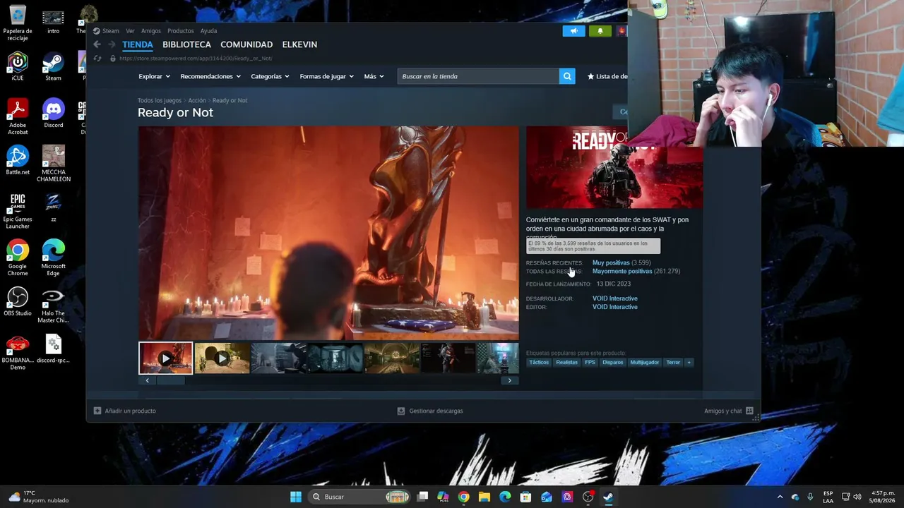The image size is (904, 508).
Task: Open the VOID Interactive developer link
Action: [615, 298]
